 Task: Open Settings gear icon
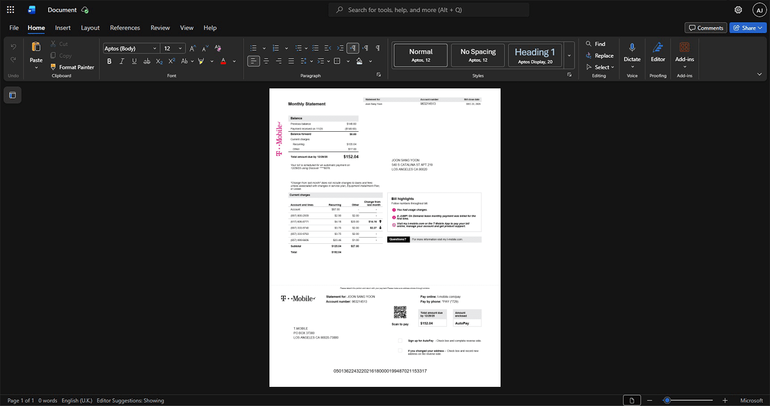tap(738, 10)
